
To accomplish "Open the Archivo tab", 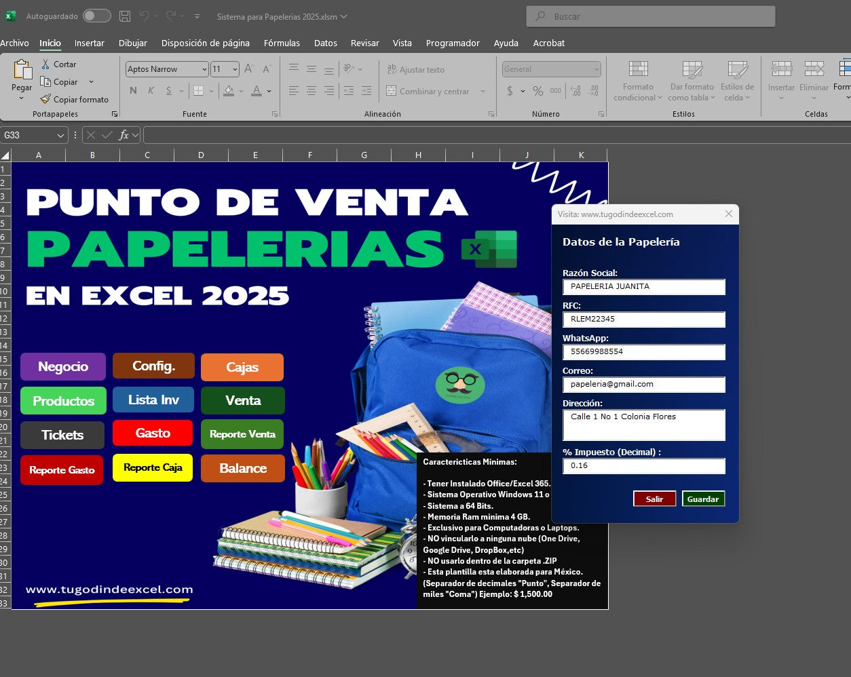I will click(14, 43).
